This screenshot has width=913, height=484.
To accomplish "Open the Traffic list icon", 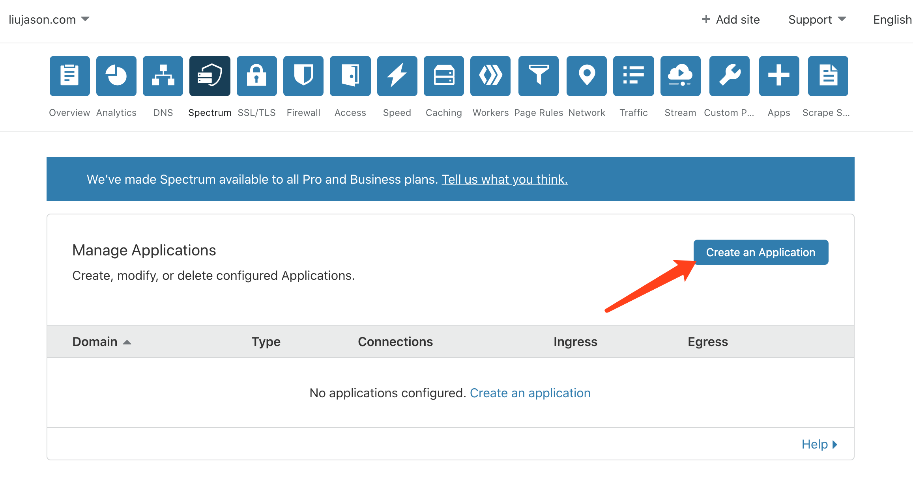I will tap(634, 76).
